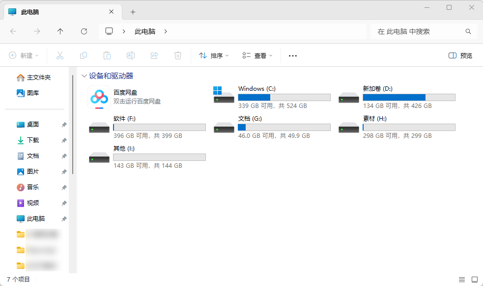This screenshot has height=286, width=483.
Task: Click Windows (C:) usage bar
Action: [284, 98]
